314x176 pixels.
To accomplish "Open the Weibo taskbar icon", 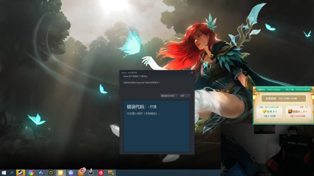I will click(82, 172).
